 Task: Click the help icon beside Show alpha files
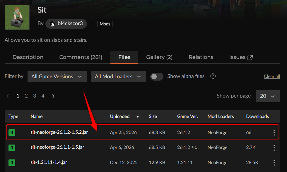click(213, 76)
